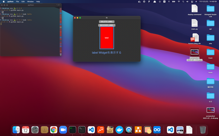This screenshot has height=136, width=219.
Task: Open the green-prompt terminal dock icon
Action: coord(72,130)
